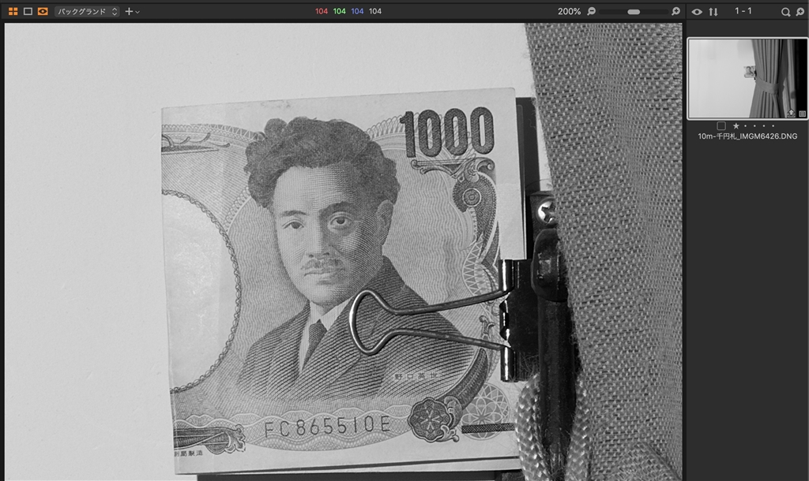Toggle the orange proofing eye icon
Screen dimensions: 809x481
(x=43, y=11)
